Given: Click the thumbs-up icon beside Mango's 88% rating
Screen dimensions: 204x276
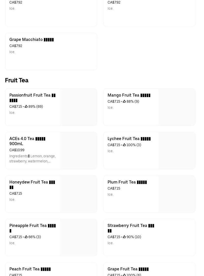Looking at the screenshot, I should 124,101.
